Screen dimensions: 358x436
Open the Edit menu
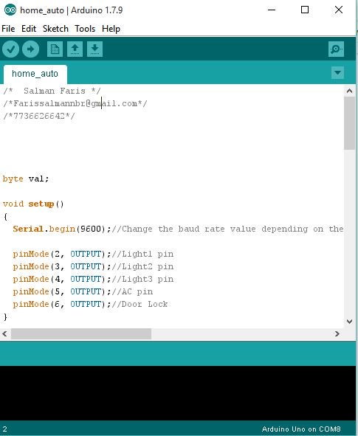pyautogui.click(x=29, y=29)
